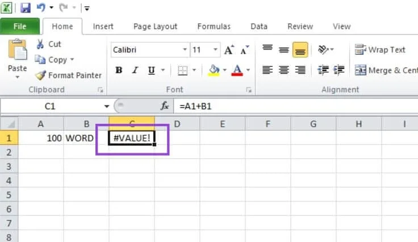
Task: Click the Undo arrow icon
Action: (x=41, y=8)
